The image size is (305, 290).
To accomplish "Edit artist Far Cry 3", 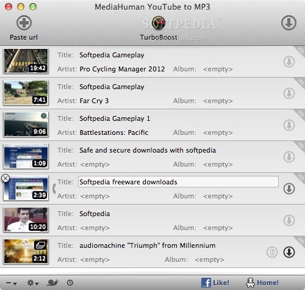I will tap(94, 101).
